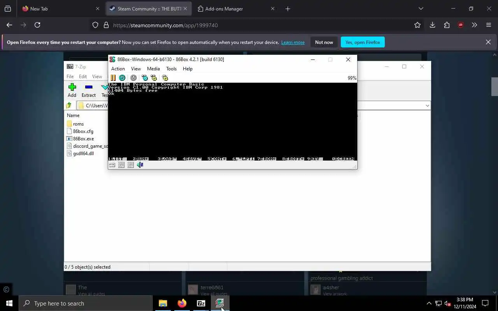This screenshot has height=311, width=498.
Task: Open the Firefox View icon left of tabs
Action: tap(8, 9)
